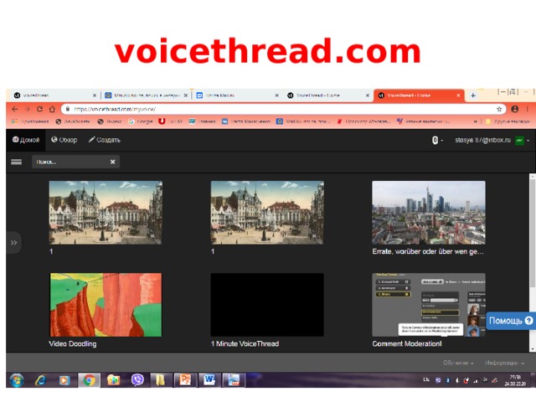Image resolution: width=536 pixels, height=402 pixels.
Task: Open the Windows Start button
Action: (x=17, y=380)
